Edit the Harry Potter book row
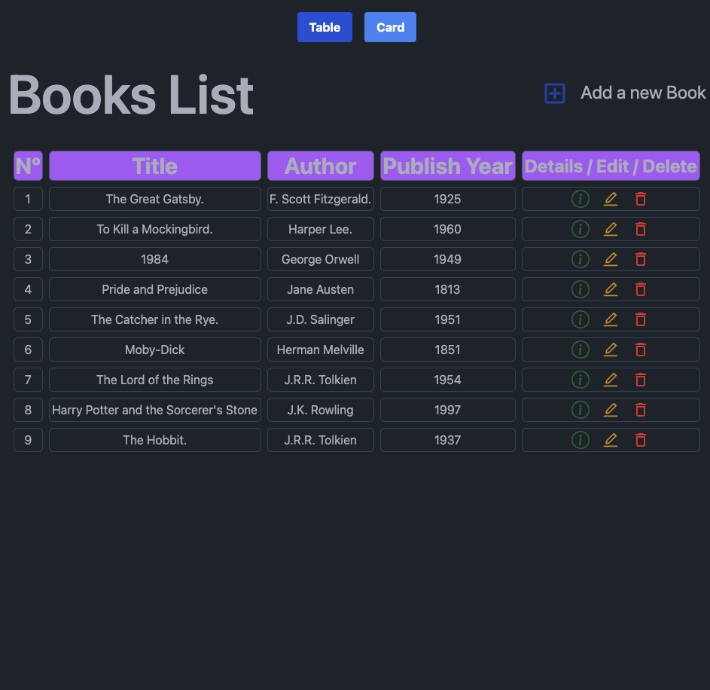 pyautogui.click(x=611, y=410)
